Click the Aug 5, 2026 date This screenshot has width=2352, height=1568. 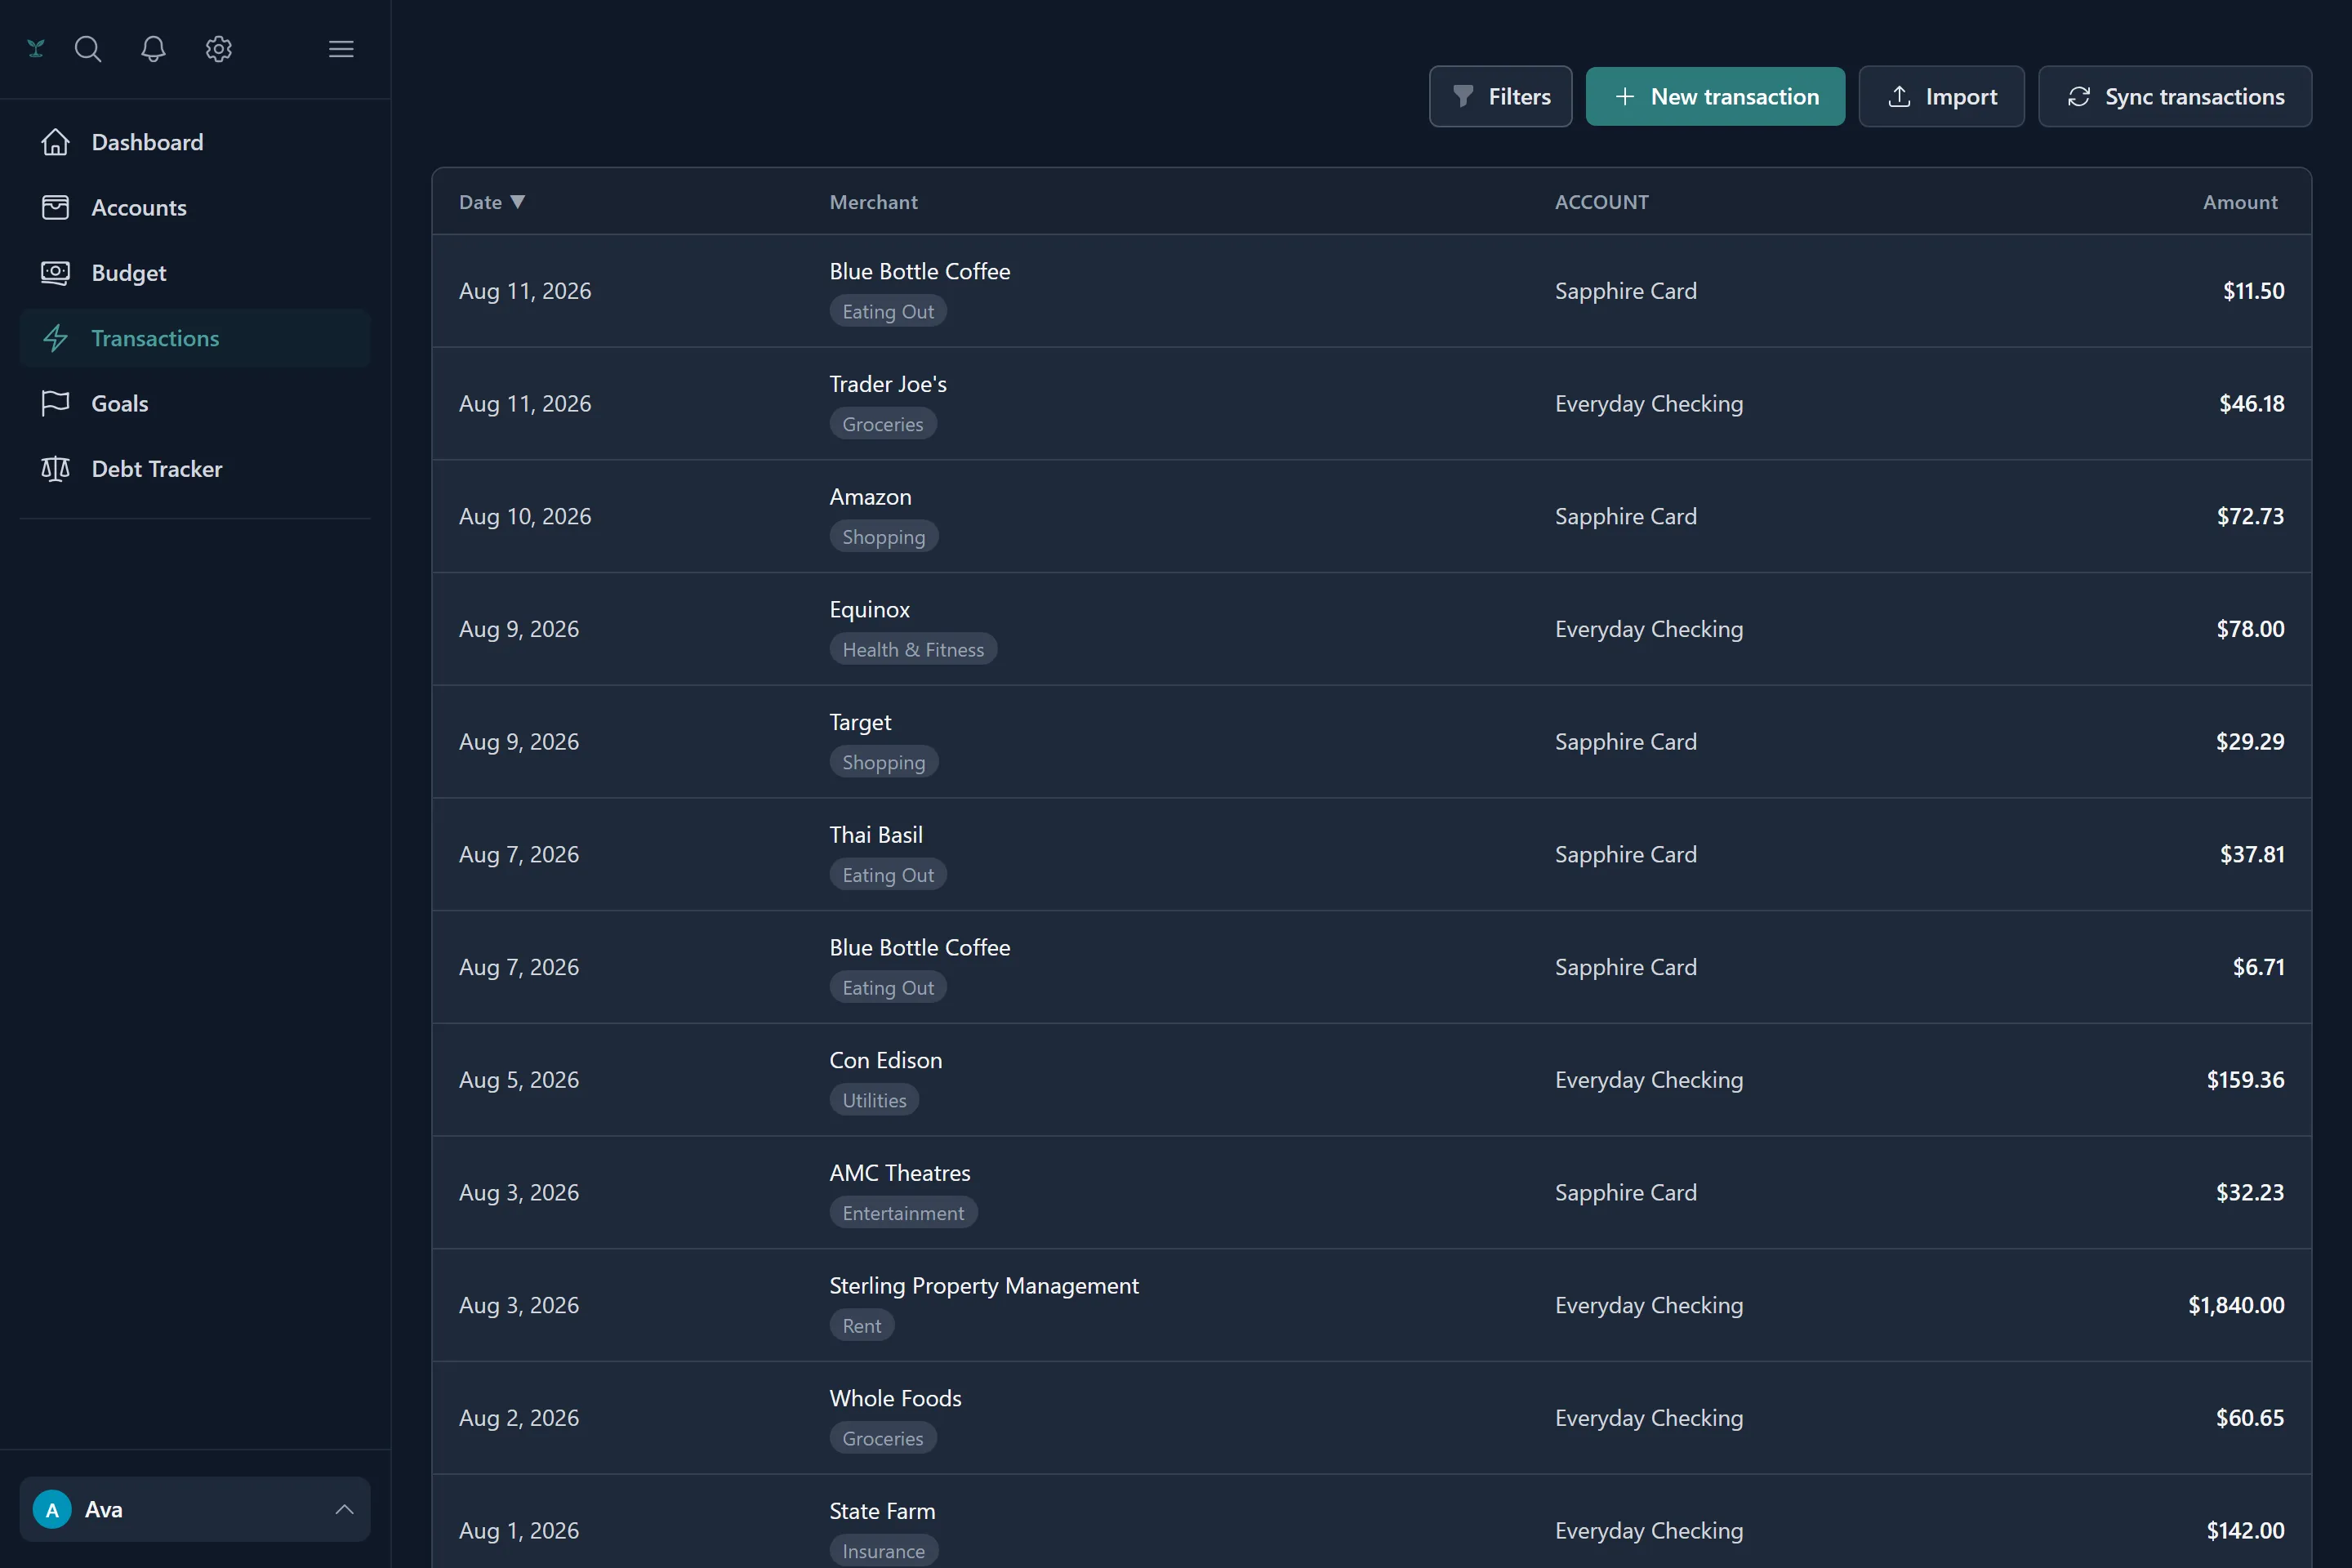click(x=519, y=1080)
